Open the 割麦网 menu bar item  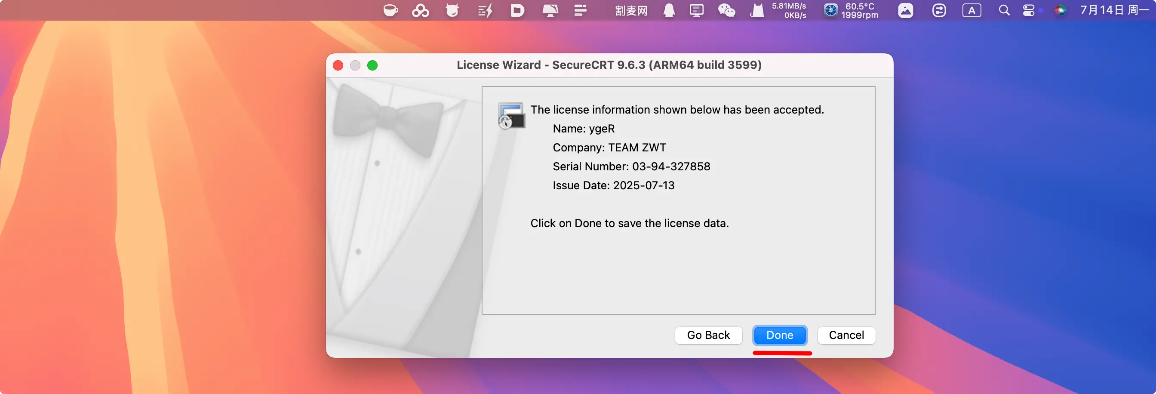coord(631,10)
